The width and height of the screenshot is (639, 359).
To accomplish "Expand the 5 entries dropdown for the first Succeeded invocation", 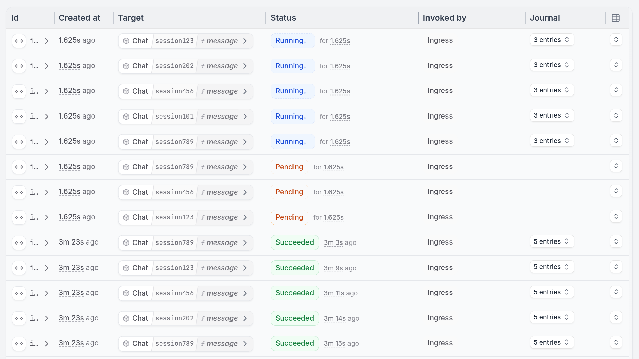I will [551, 241].
